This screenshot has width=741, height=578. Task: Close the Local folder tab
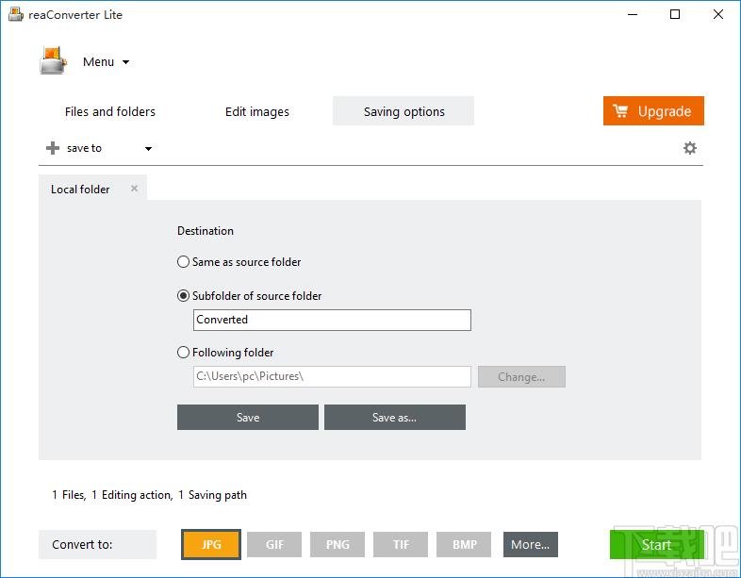coord(134,189)
